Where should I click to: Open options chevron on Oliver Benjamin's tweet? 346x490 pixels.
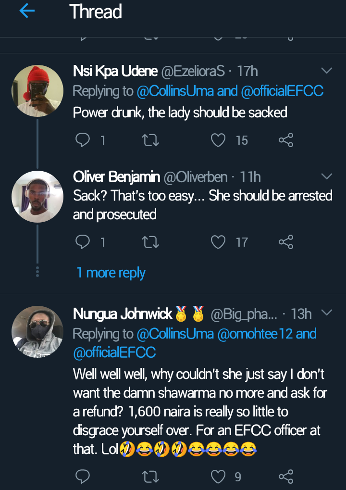[x=326, y=176]
